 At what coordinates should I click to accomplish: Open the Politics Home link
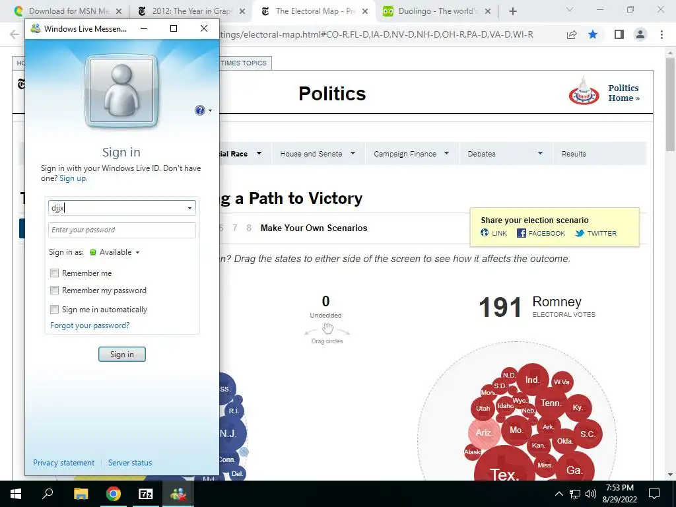point(624,93)
